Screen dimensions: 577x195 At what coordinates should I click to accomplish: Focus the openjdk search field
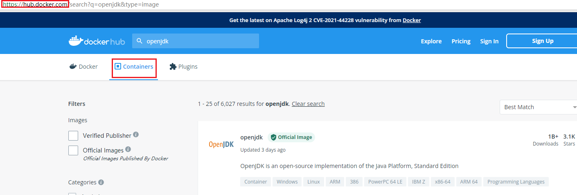coord(201,41)
